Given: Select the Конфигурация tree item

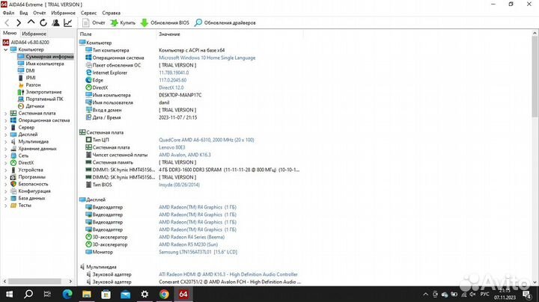Looking at the screenshot, I should tap(30, 191).
